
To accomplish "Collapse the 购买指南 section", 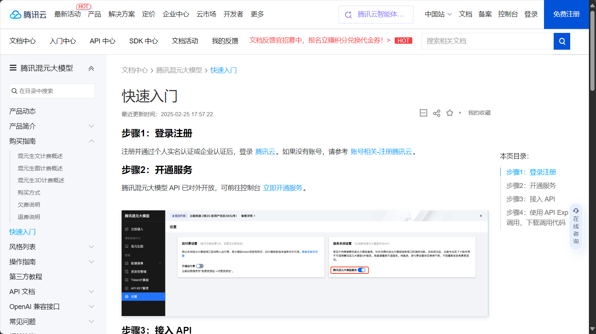I will [x=91, y=141].
